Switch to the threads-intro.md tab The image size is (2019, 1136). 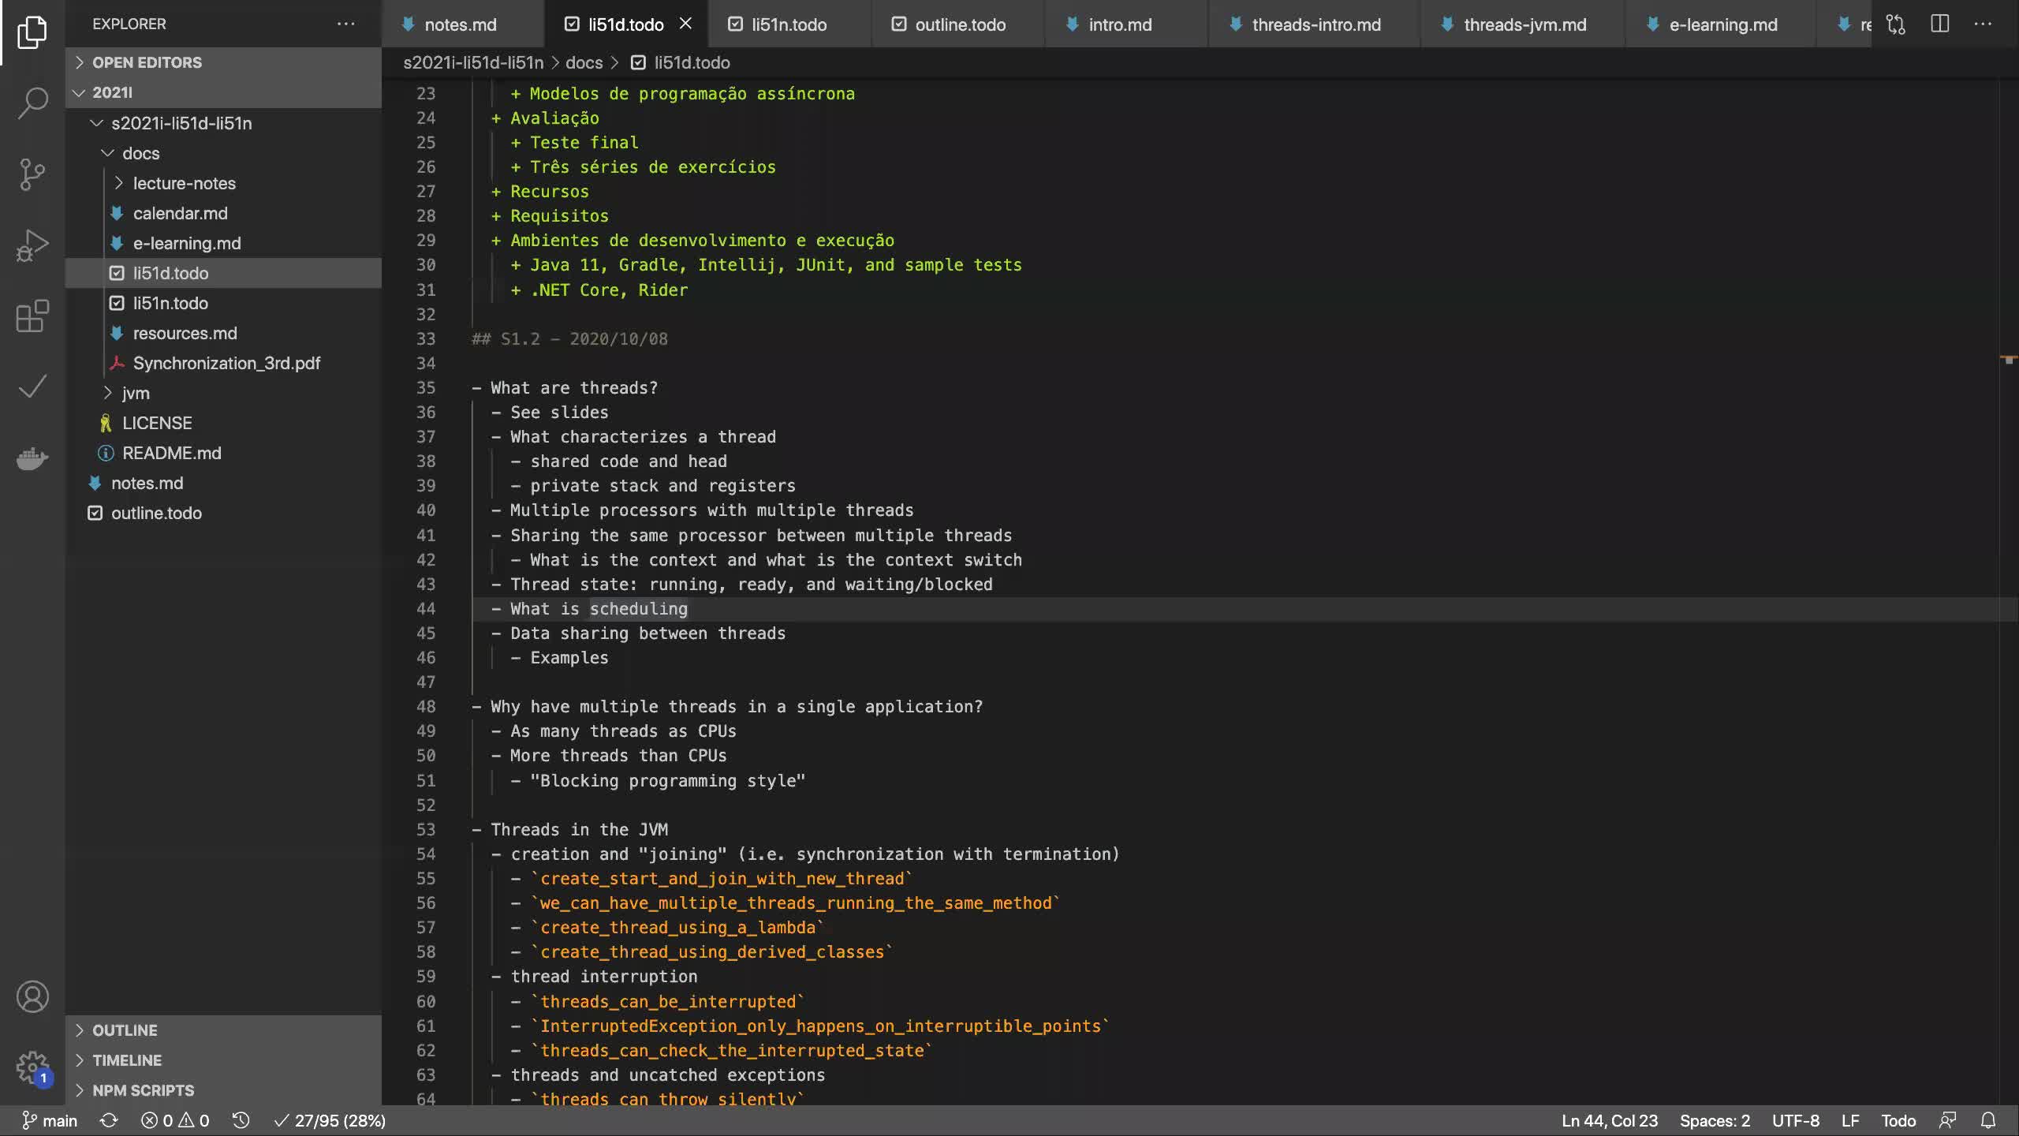[x=1314, y=24]
